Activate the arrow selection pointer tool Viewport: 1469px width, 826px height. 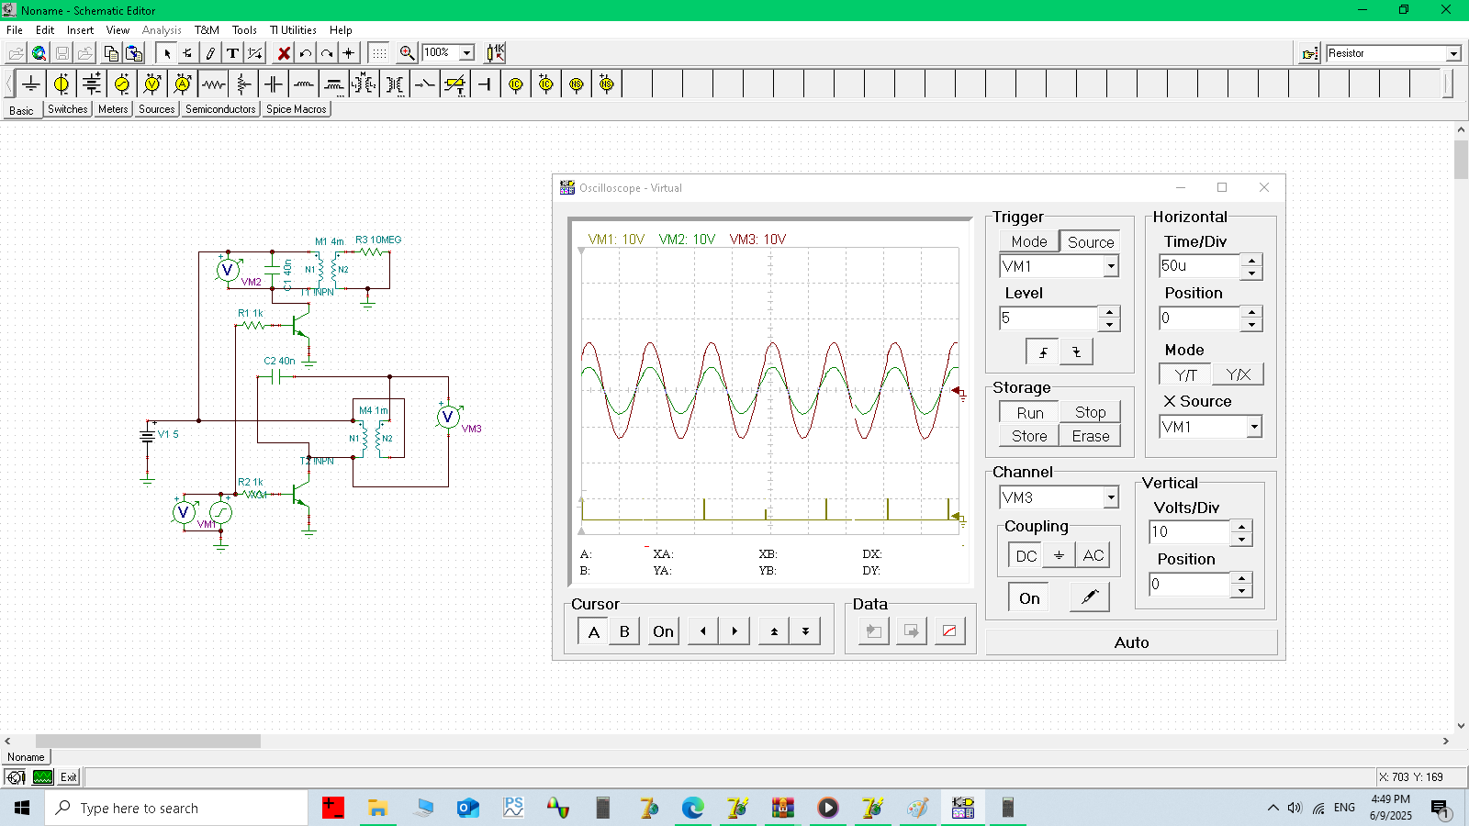pos(167,53)
